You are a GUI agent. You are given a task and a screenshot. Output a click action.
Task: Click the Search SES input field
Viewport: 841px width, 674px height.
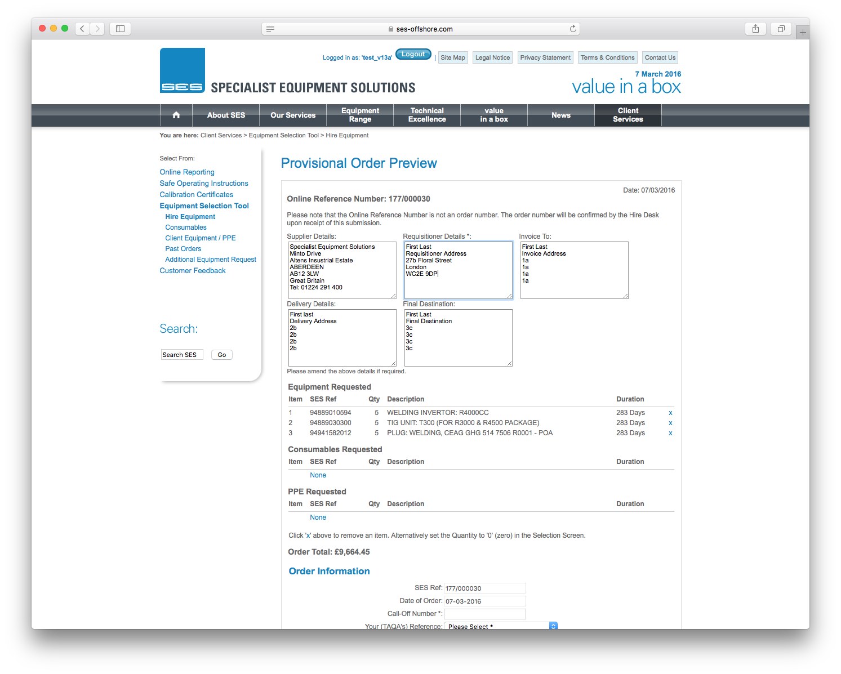[x=182, y=355]
